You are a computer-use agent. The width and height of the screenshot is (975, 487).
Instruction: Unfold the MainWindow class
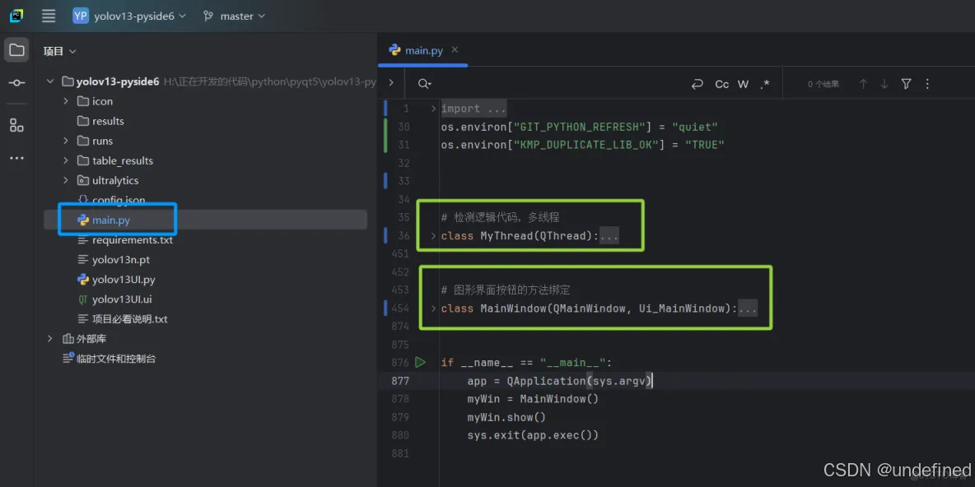point(433,308)
